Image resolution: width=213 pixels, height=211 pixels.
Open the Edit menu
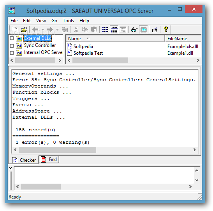coord(27,21)
